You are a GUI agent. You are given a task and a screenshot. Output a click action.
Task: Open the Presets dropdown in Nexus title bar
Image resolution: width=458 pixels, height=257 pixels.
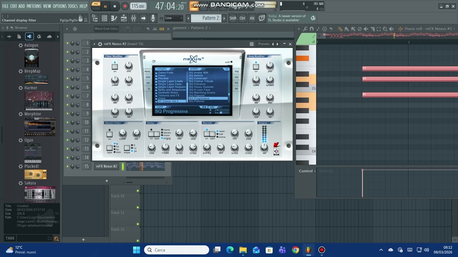click(264, 44)
